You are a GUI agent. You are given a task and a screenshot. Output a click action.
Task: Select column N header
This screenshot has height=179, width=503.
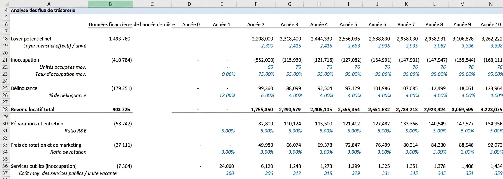(491, 4)
